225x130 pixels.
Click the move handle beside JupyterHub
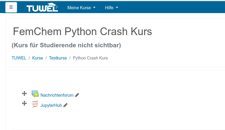pyautogui.click(x=24, y=104)
